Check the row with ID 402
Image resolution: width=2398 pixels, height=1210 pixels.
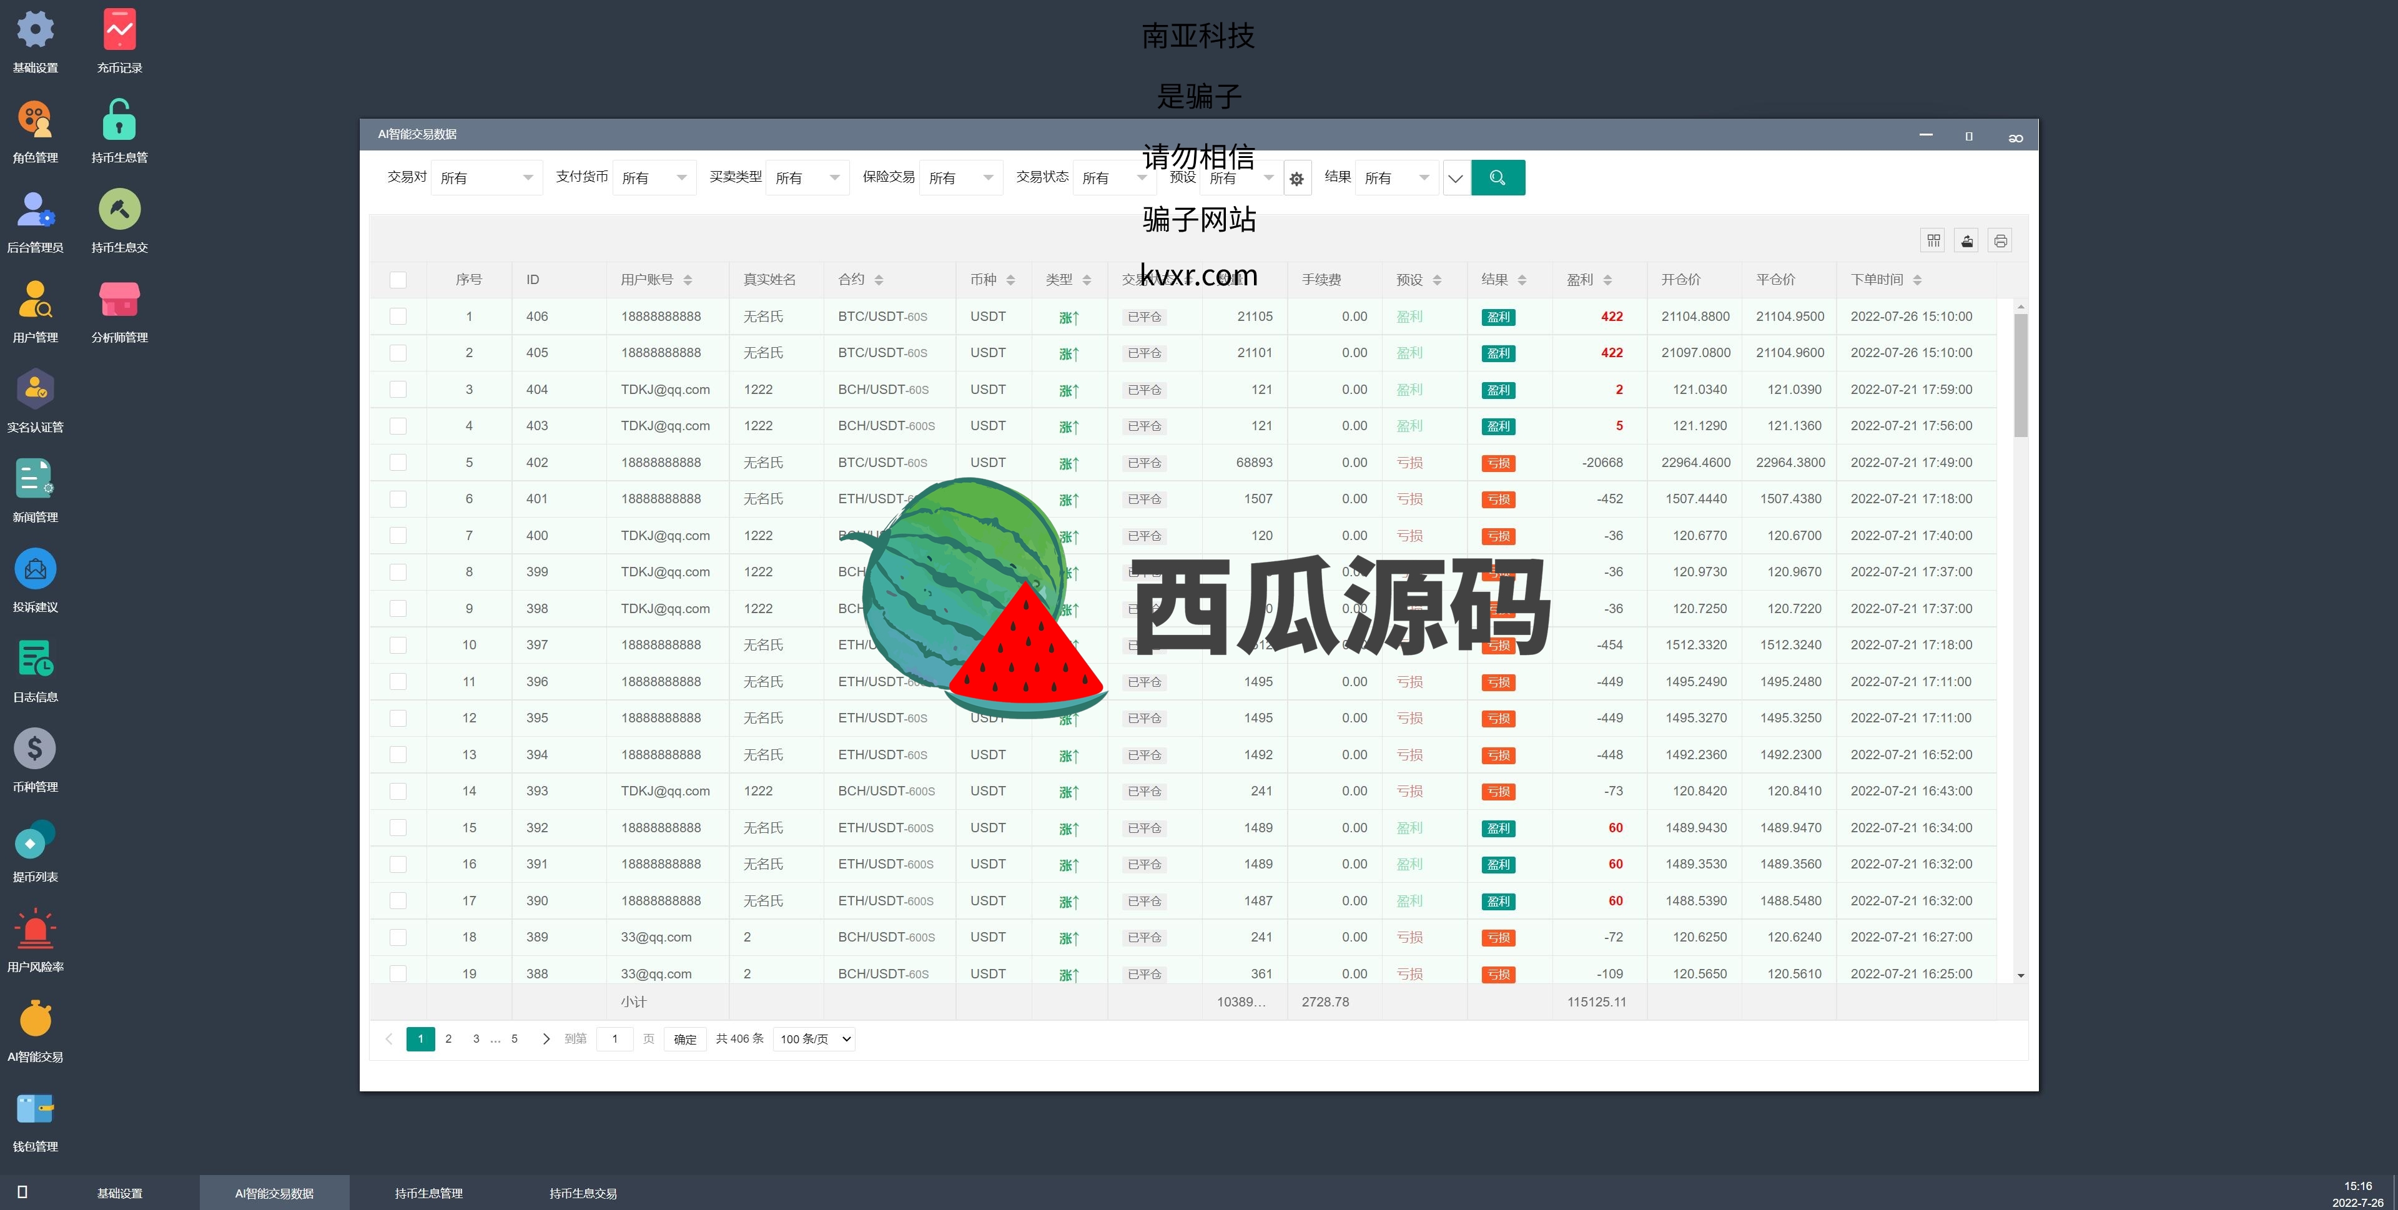pos(398,463)
